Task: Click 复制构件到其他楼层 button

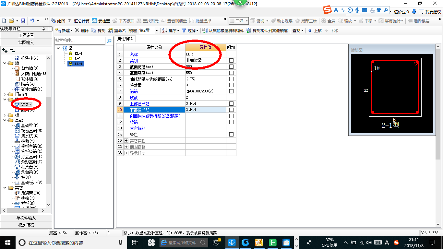Action: pyautogui.click(x=267, y=30)
